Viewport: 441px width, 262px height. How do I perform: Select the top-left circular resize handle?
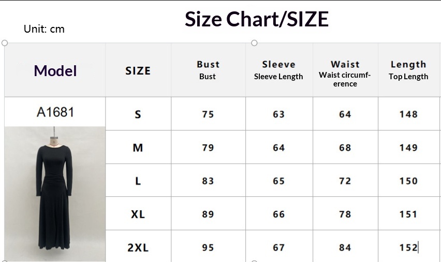[5, 43]
